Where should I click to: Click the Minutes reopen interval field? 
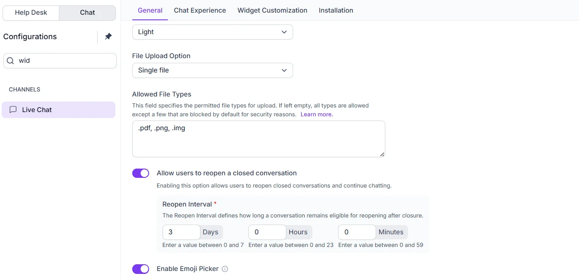coord(357,232)
